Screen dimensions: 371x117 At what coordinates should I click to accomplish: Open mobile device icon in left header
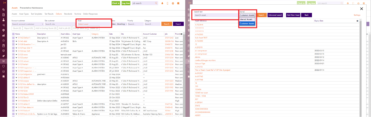click(x=168, y=3)
